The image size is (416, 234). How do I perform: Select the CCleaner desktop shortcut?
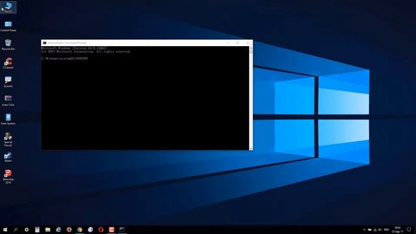8,64
